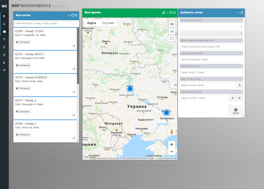Select the filter funnel icon in sidebar
Viewport: 264px width, 189px height.
click(x=4, y=39)
